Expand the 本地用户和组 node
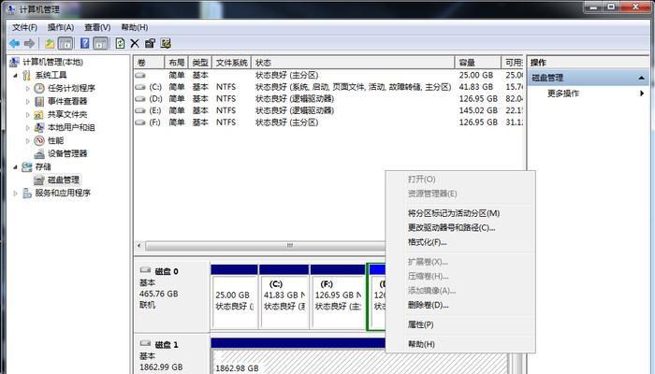This screenshot has width=655, height=374. (28, 128)
